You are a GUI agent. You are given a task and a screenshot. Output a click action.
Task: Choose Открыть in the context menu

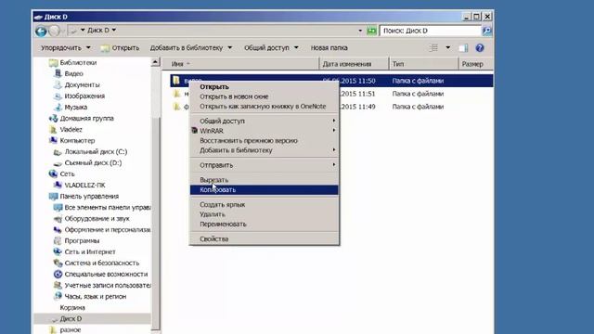264,86
